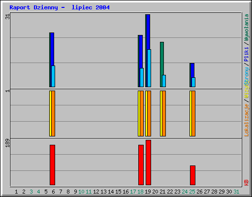Click the orange Lokalizacje bar for day 21
Viewport: 252px width, 197px height.
tap(164, 113)
